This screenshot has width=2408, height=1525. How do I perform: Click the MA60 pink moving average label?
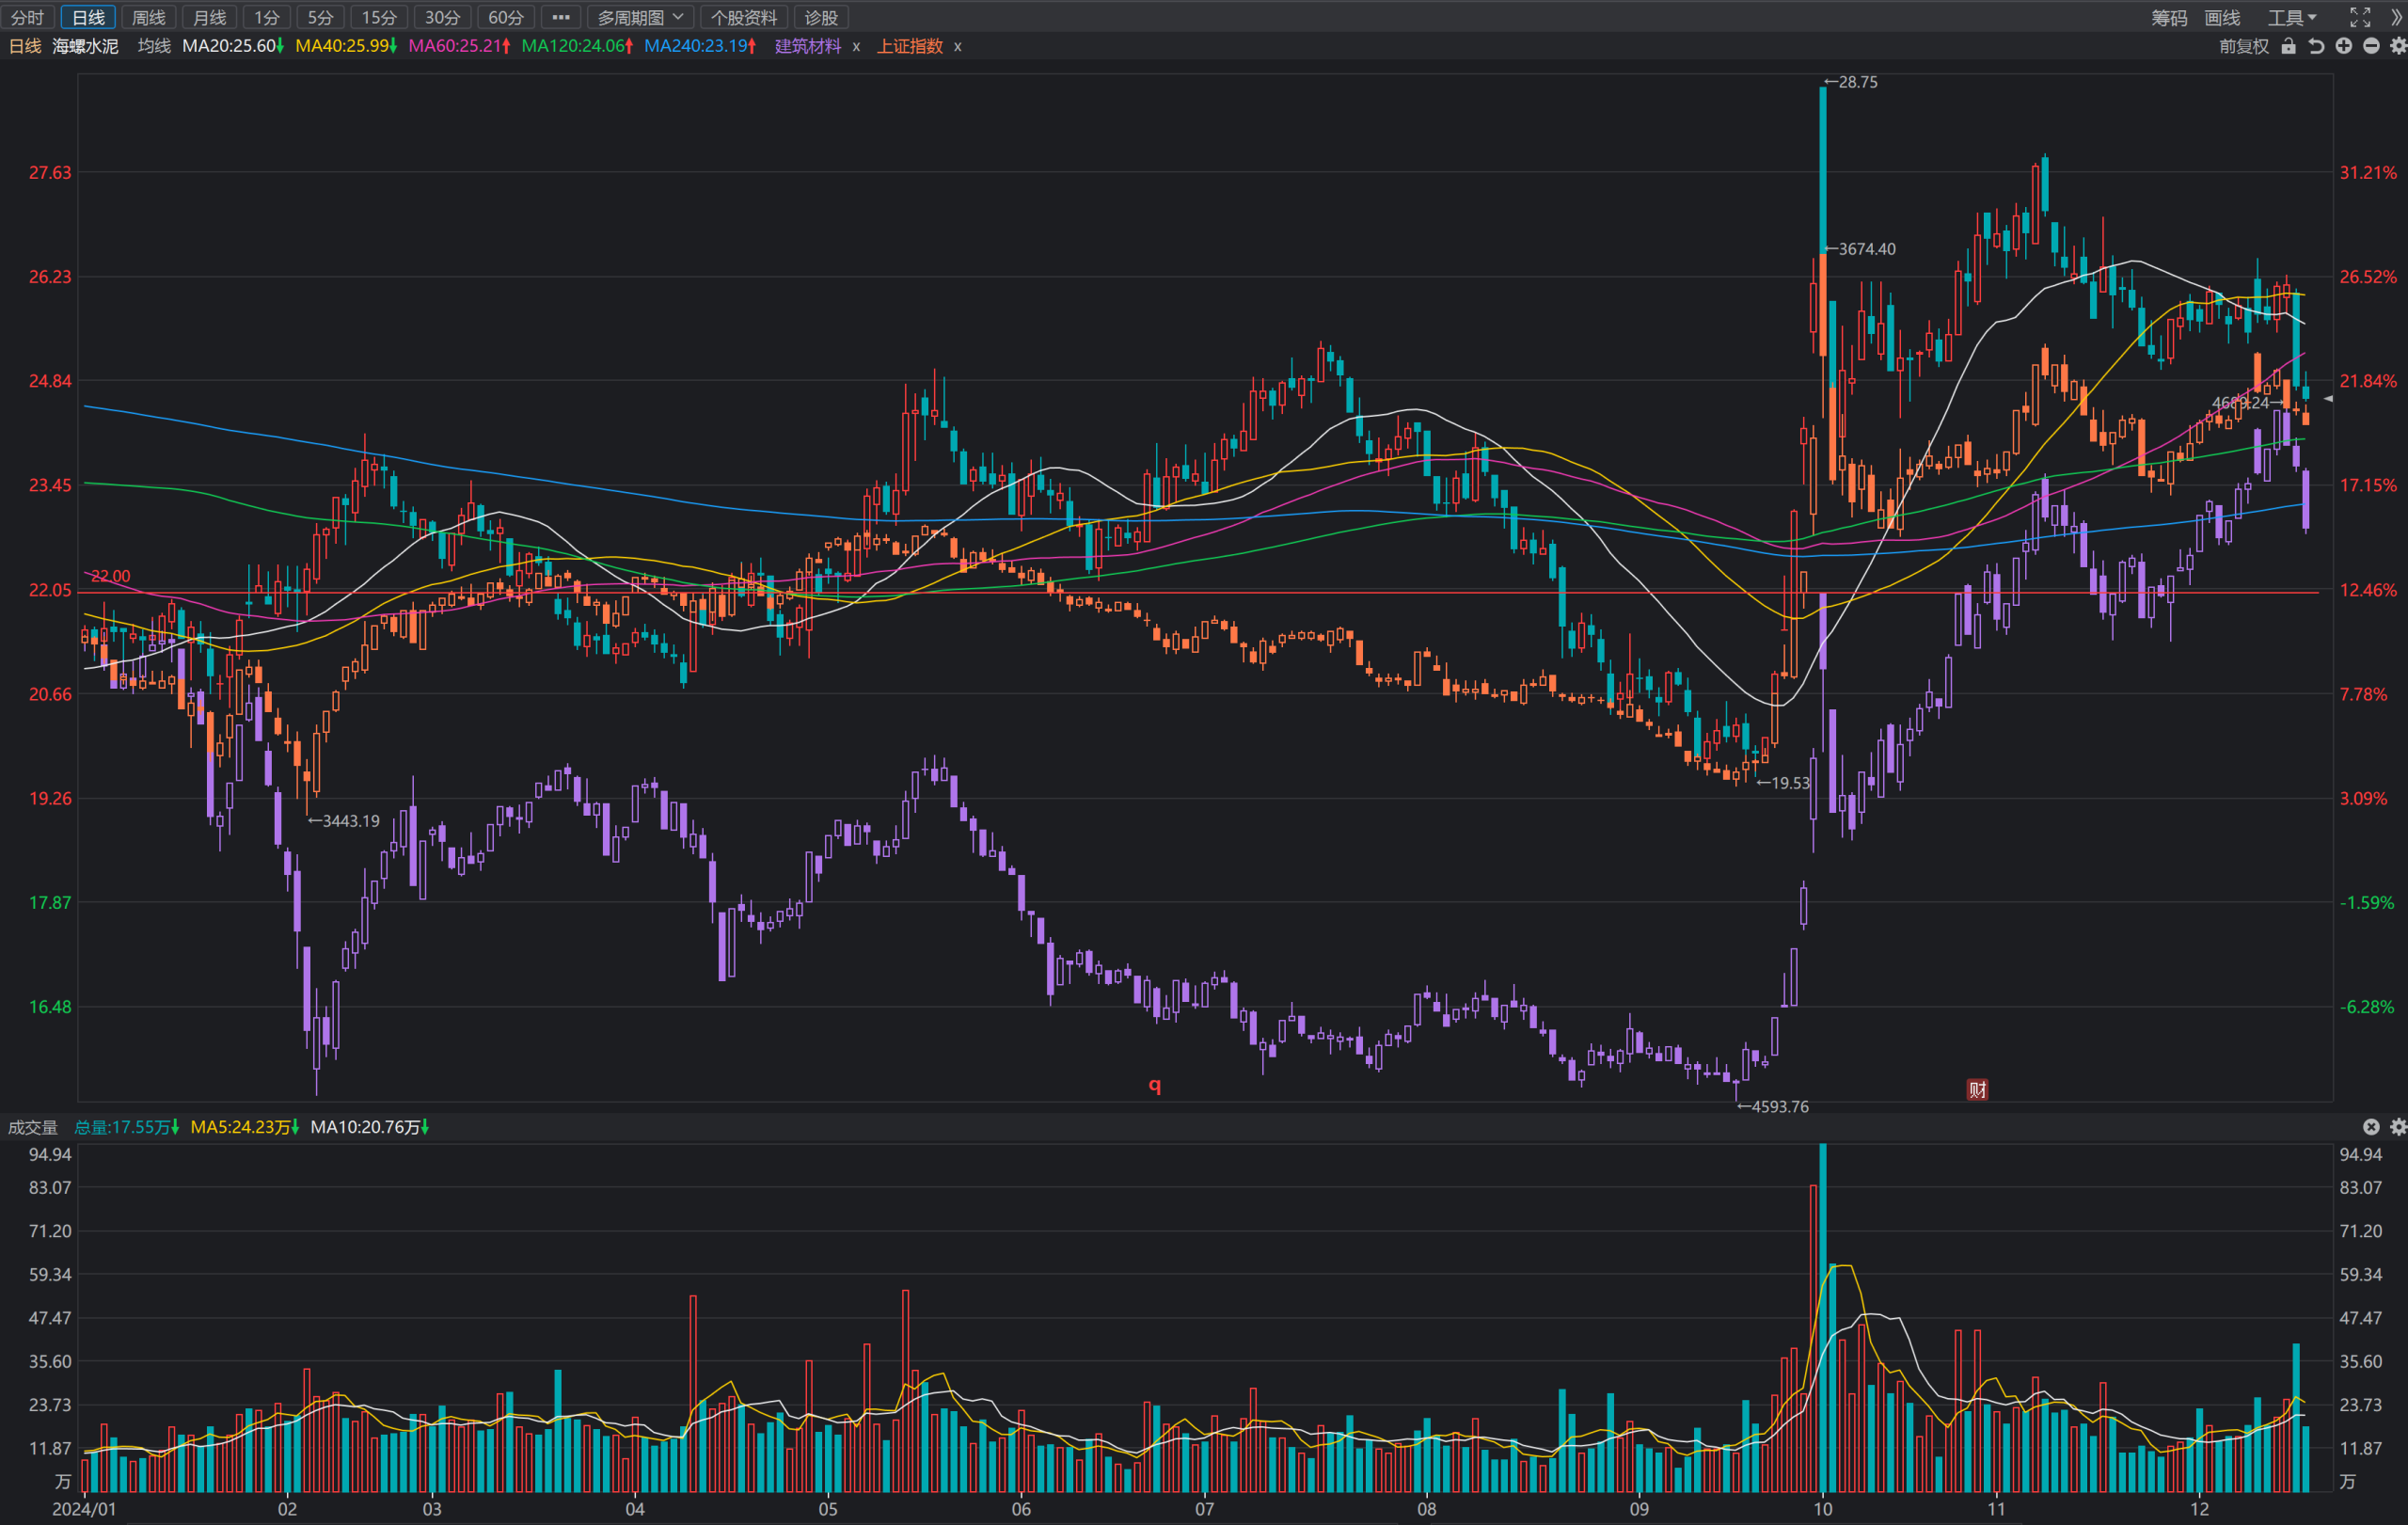(459, 46)
